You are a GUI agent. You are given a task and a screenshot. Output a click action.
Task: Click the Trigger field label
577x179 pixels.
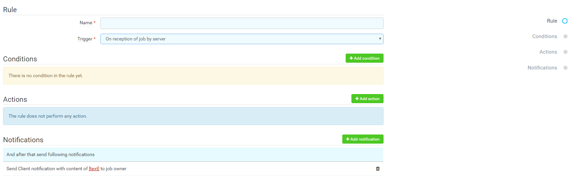point(85,39)
